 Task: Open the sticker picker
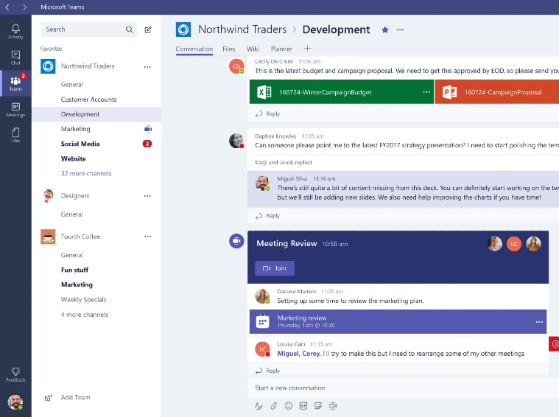coord(318,406)
